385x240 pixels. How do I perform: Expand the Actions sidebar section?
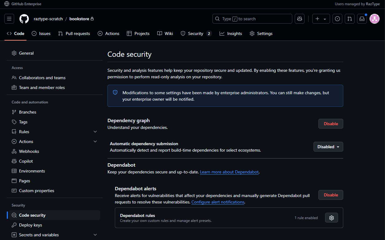(95, 141)
